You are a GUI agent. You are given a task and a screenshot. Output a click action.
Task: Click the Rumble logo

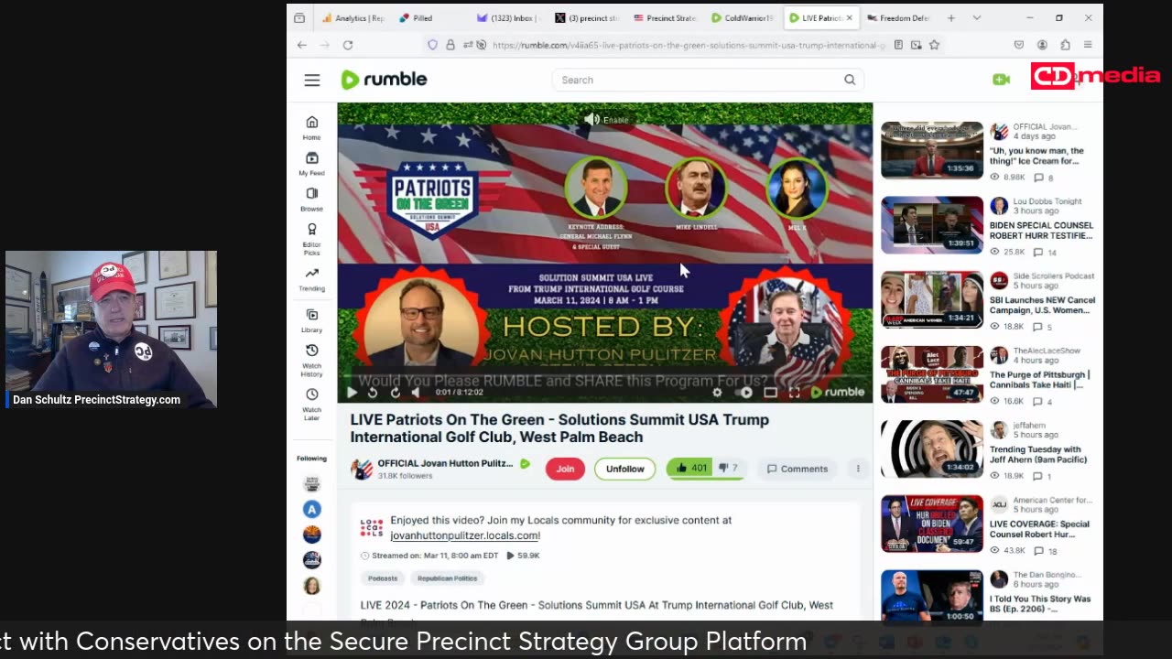pyautogui.click(x=384, y=80)
